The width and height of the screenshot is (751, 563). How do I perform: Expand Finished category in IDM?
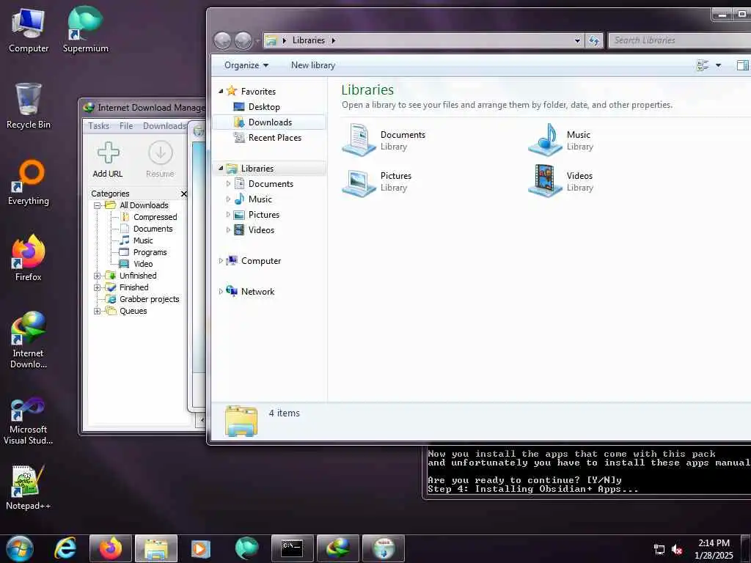(x=98, y=287)
